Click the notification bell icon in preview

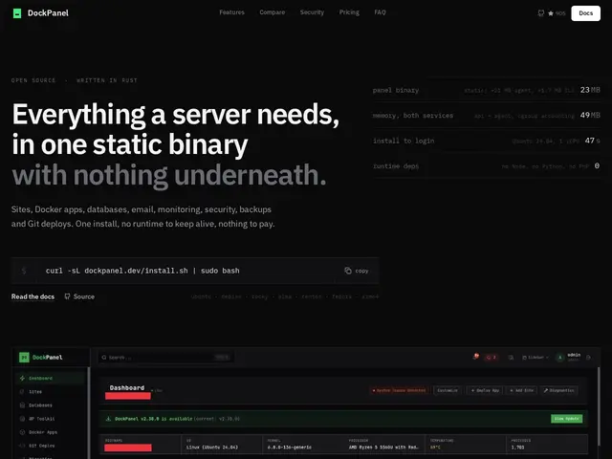[475, 357]
